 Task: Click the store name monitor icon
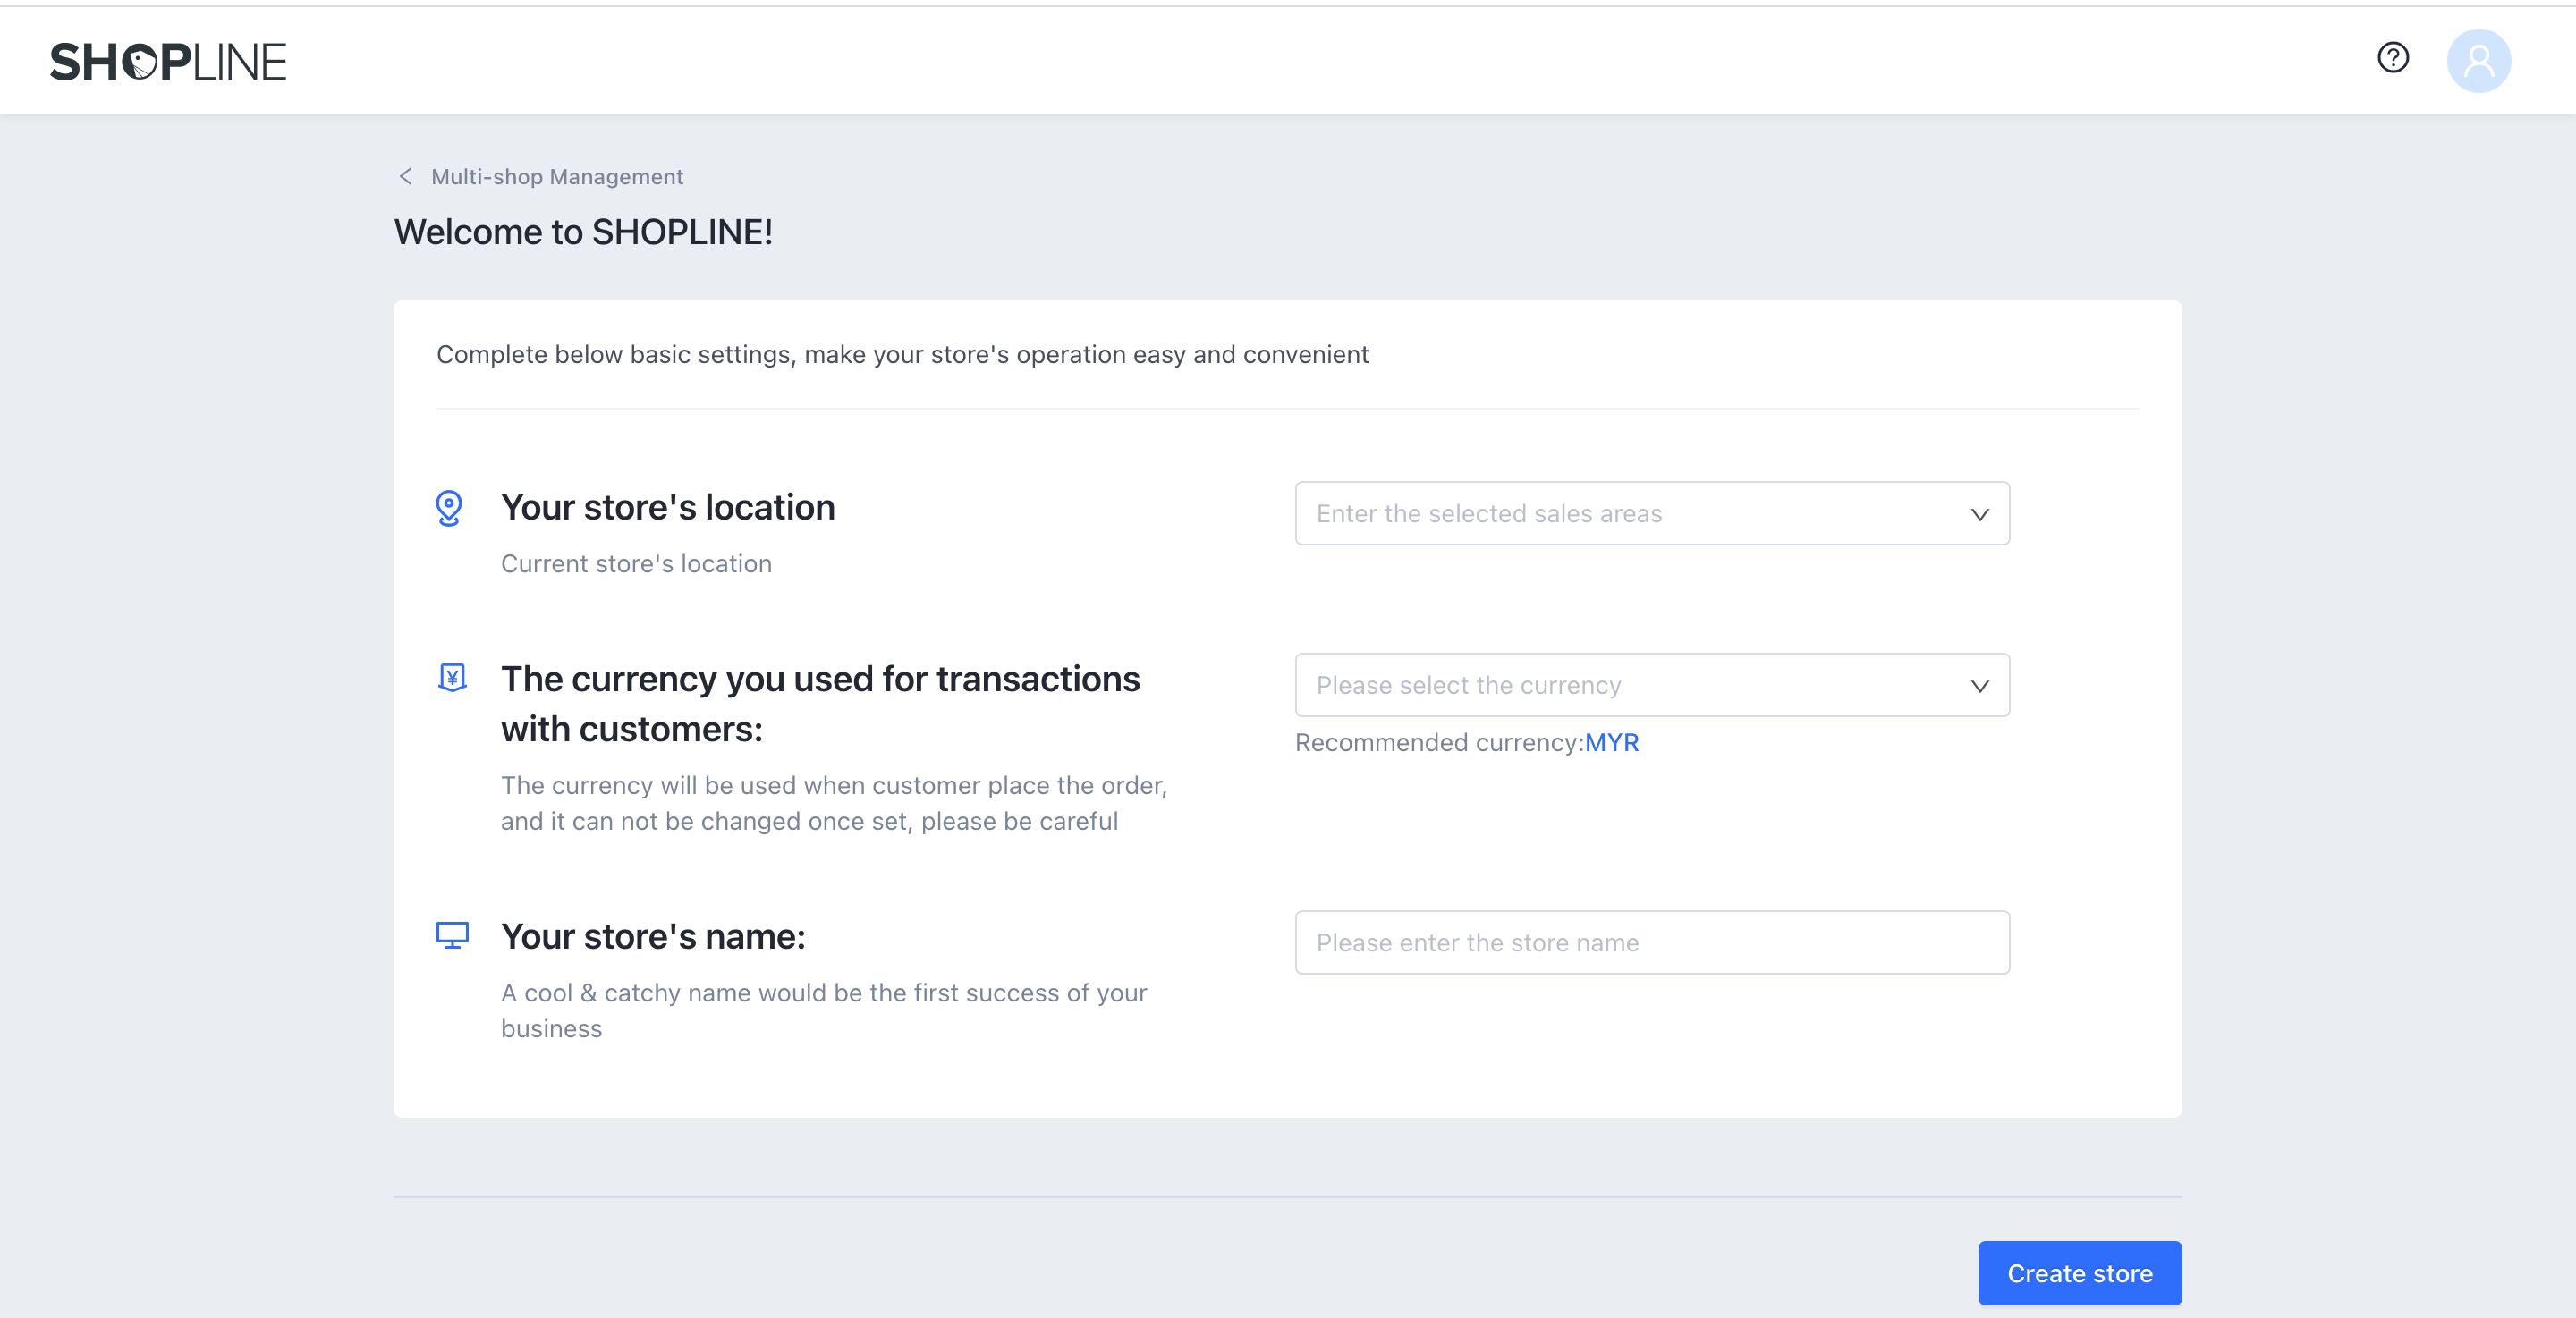click(x=452, y=936)
